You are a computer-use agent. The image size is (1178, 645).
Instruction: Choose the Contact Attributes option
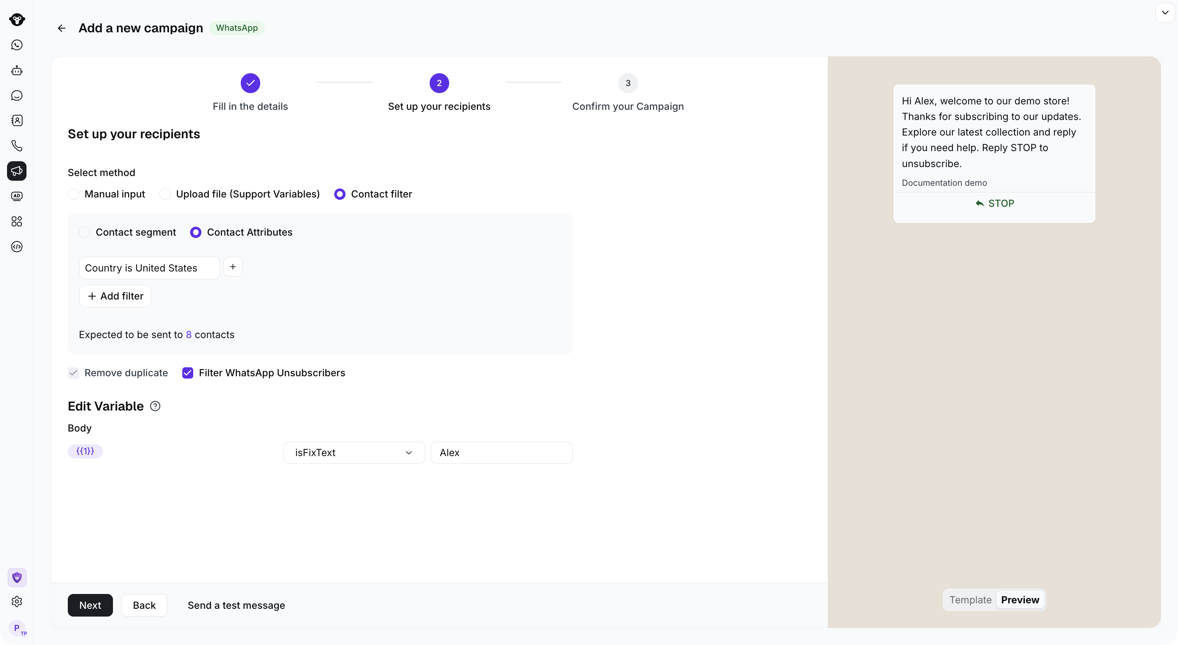point(242,232)
